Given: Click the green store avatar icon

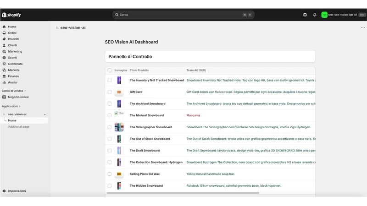Looking at the screenshot, I should pos(324,15).
